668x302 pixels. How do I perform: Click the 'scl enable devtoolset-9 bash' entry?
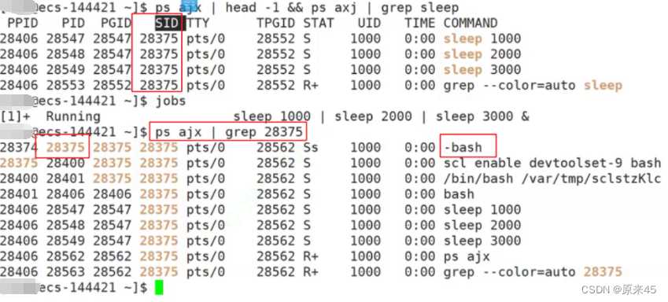[552, 163]
